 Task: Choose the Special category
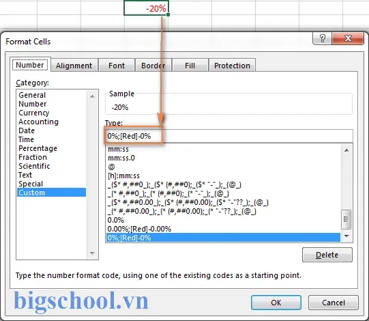[x=51, y=184]
